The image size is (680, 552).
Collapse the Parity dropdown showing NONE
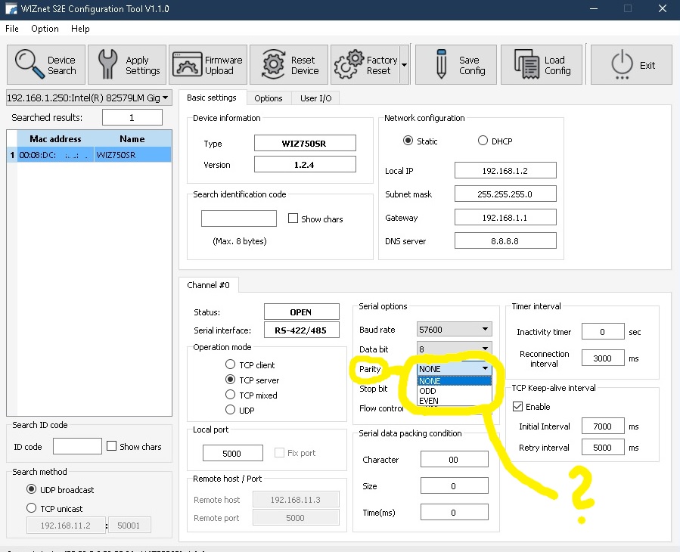pyautogui.click(x=454, y=368)
